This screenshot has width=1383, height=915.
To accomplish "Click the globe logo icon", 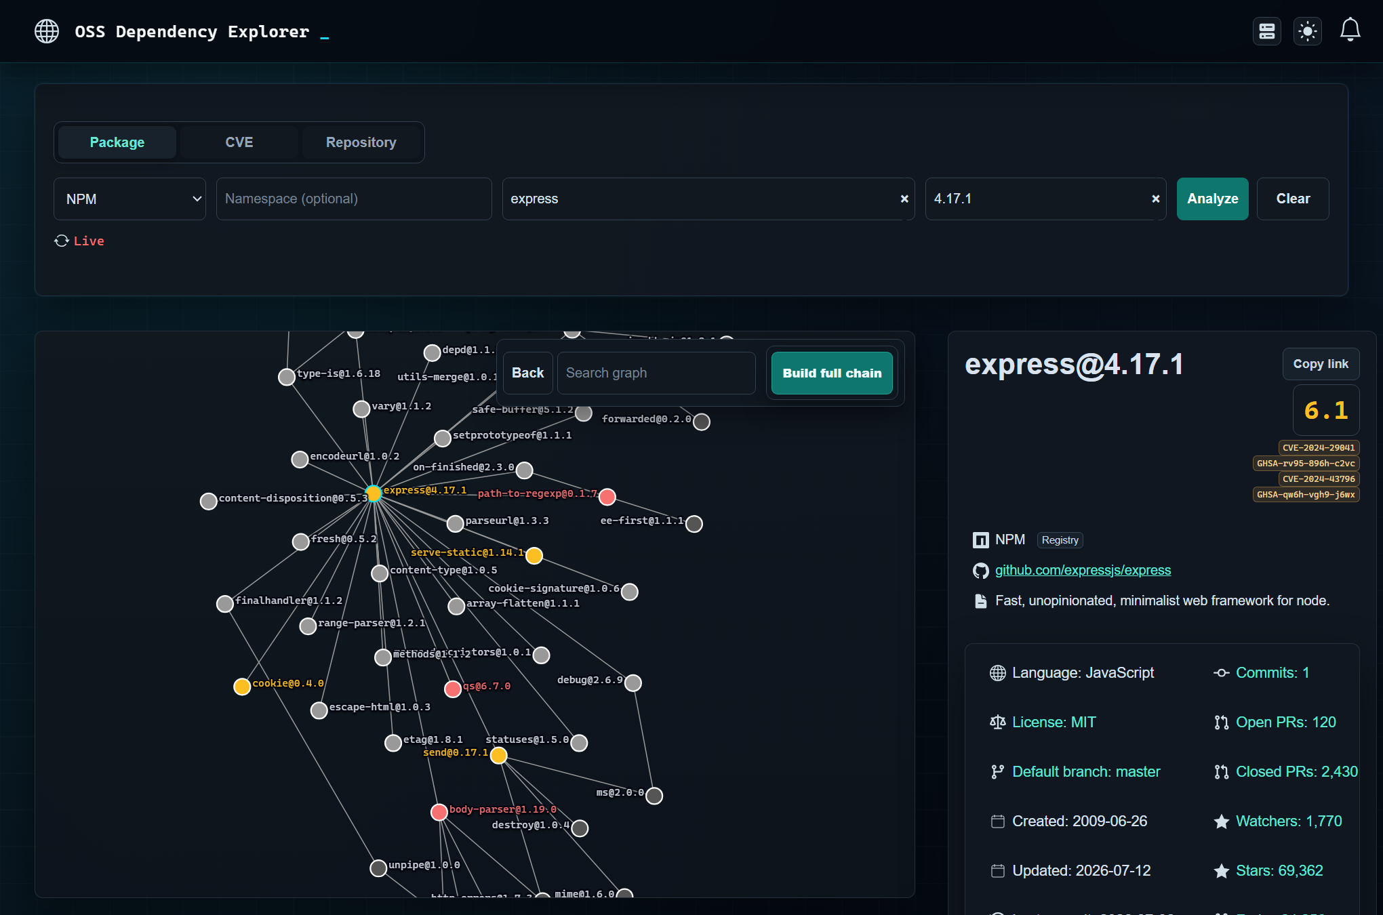I will [47, 31].
